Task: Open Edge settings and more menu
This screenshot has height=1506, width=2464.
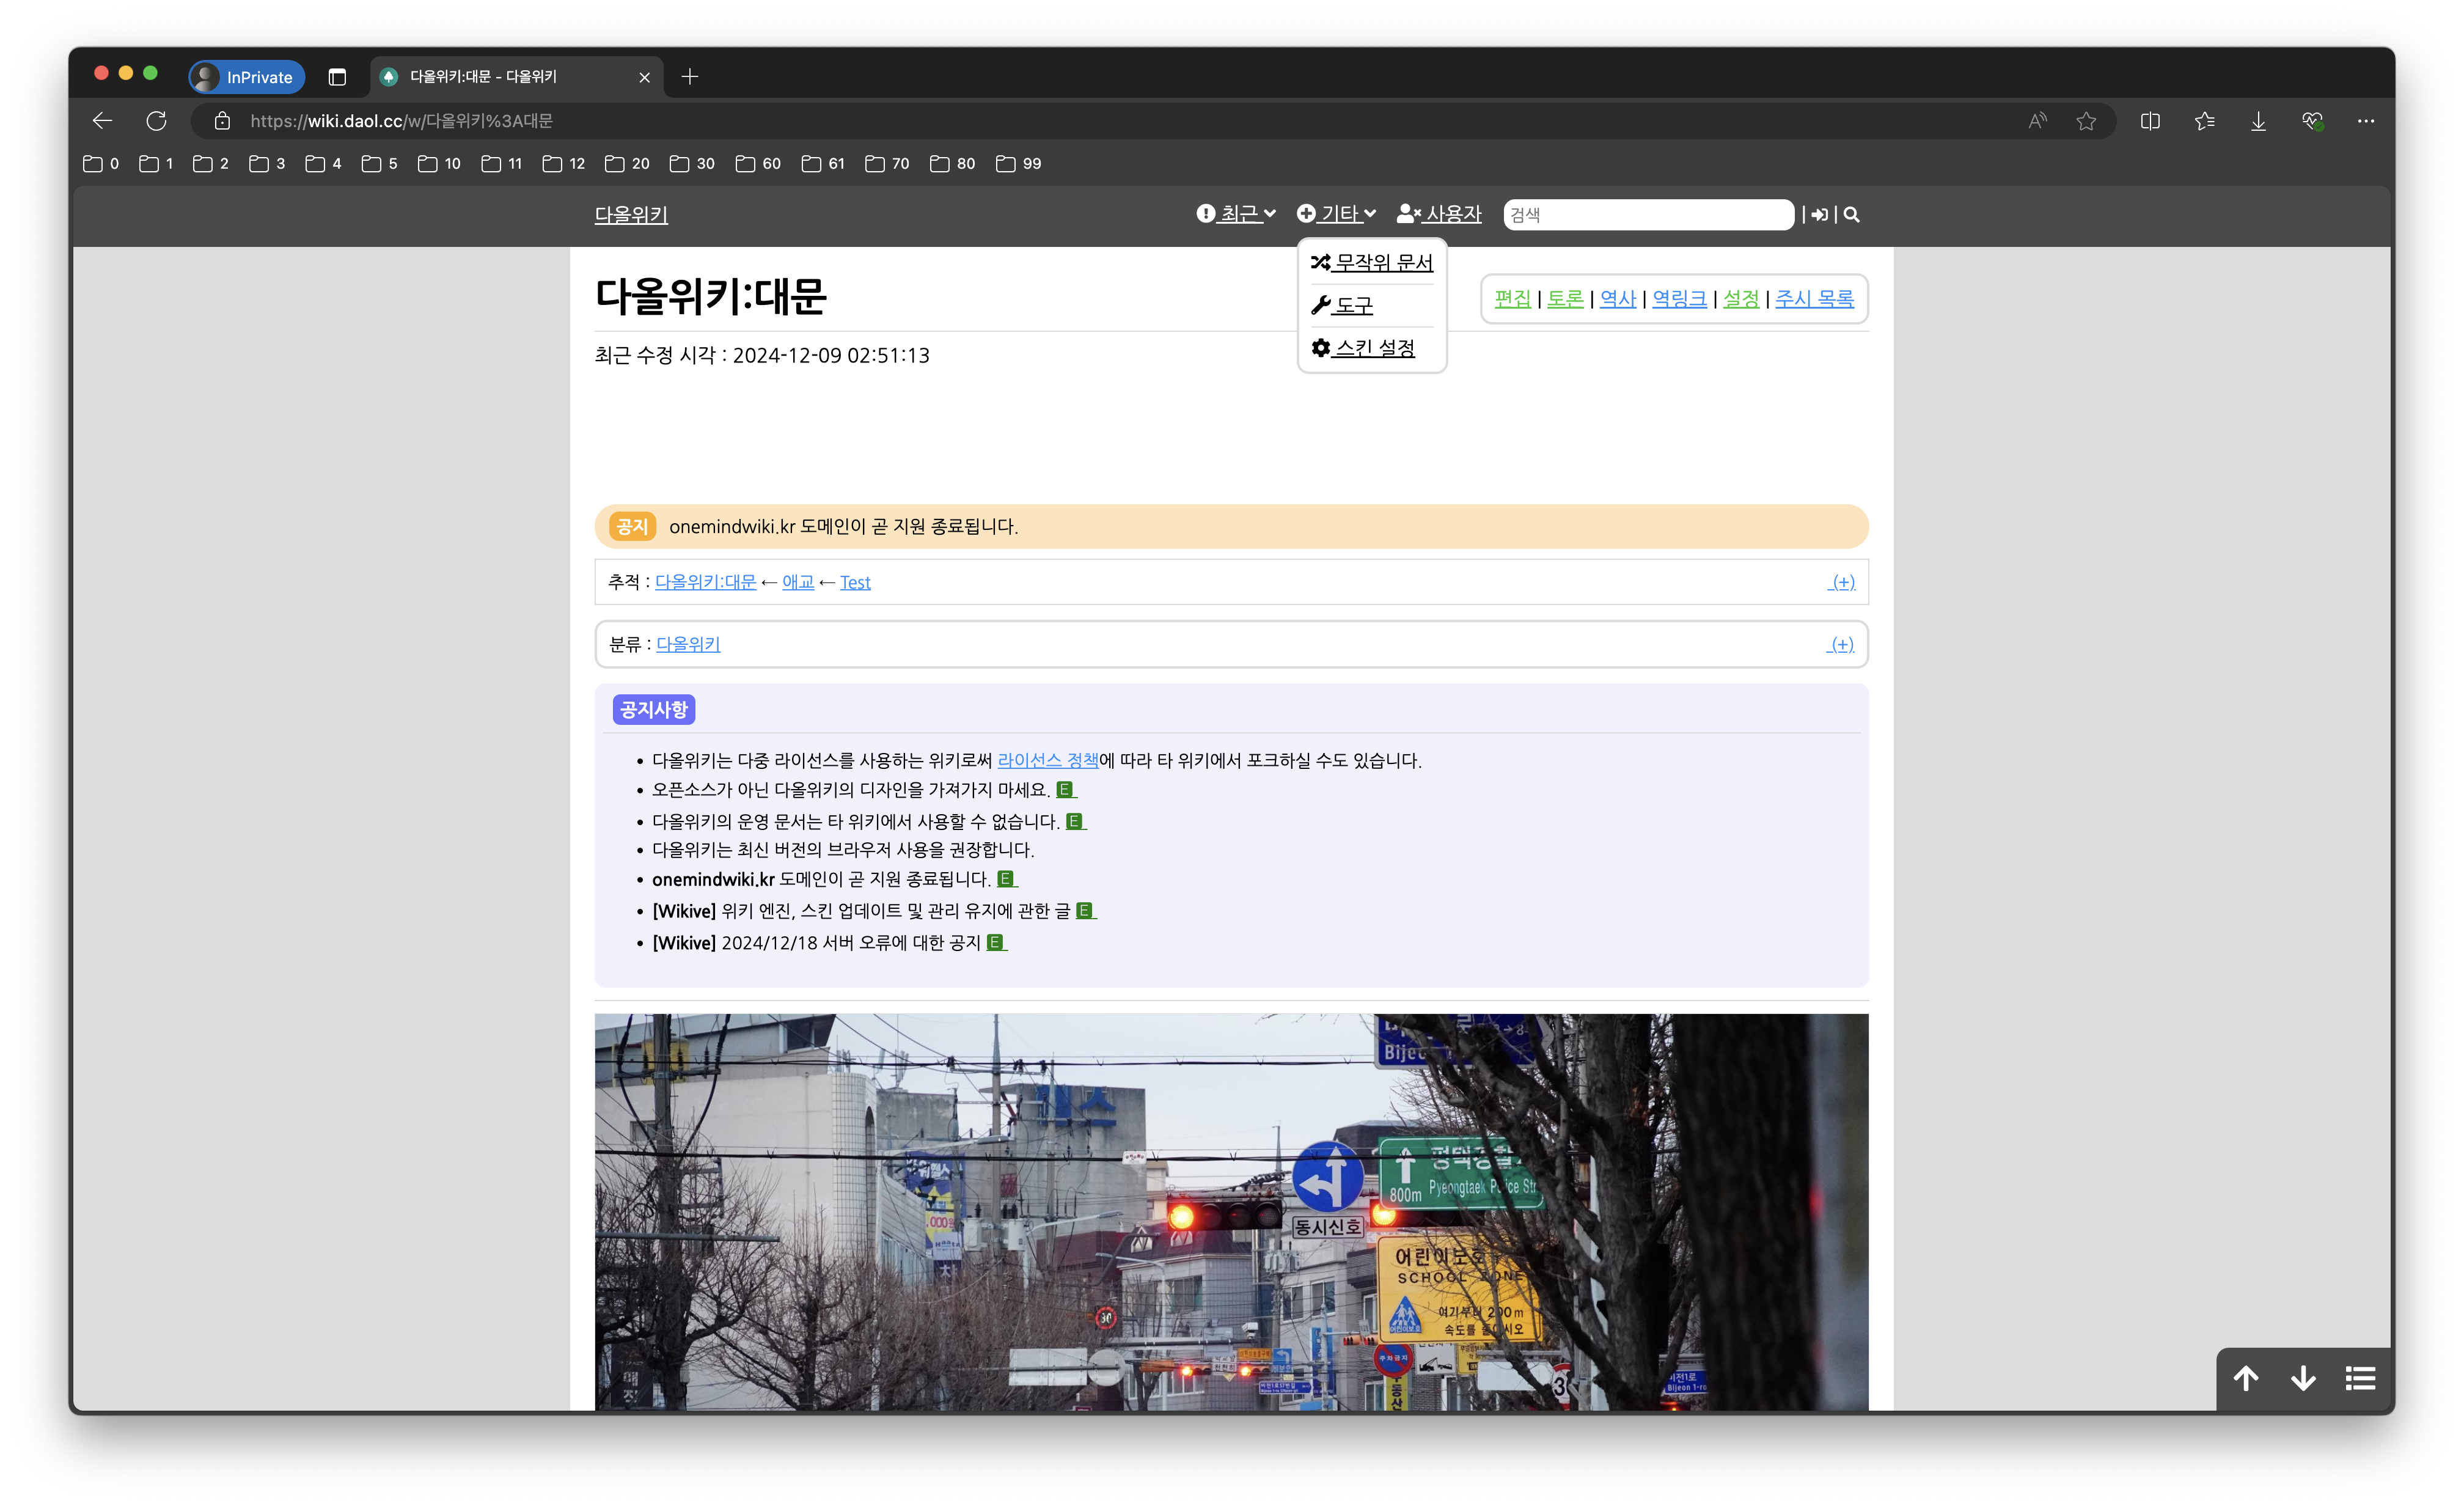Action: point(2365,121)
